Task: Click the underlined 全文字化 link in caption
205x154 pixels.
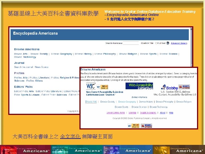Action: click(x=70, y=137)
